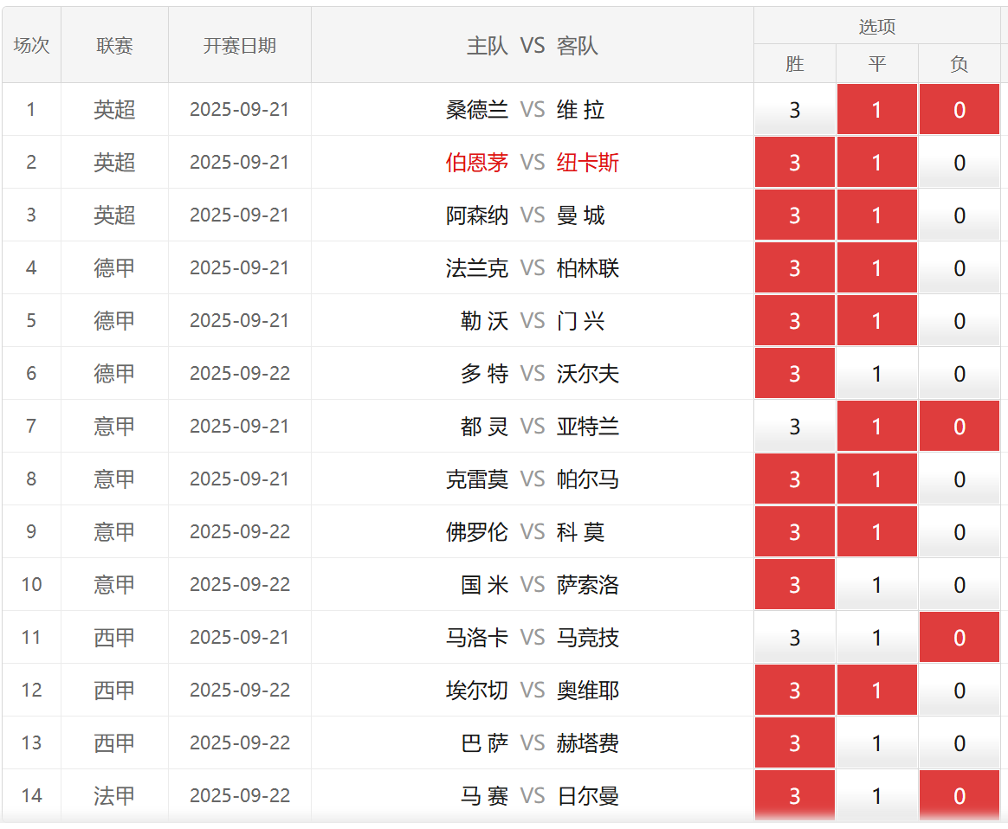Toggle off draw 1 for 克雷莫 VS 帕尔马
The height and width of the screenshot is (829, 1008).
pyautogui.click(x=876, y=479)
